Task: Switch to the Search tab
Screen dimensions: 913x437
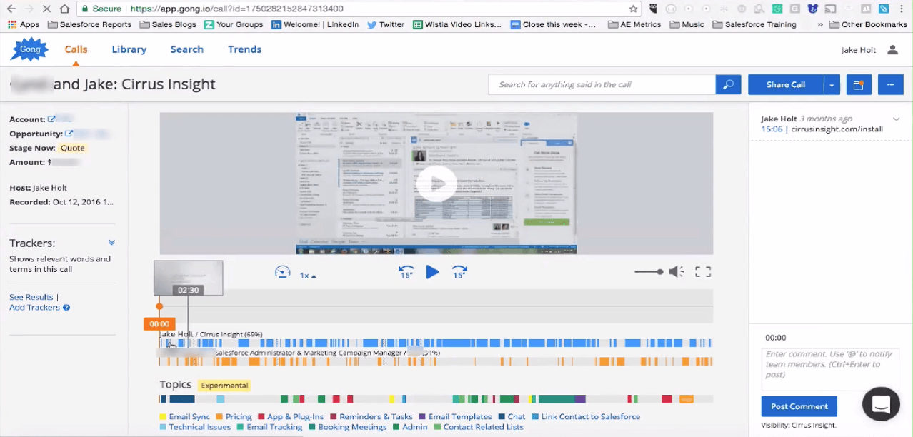Action: pyautogui.click(x=187, y=49)
